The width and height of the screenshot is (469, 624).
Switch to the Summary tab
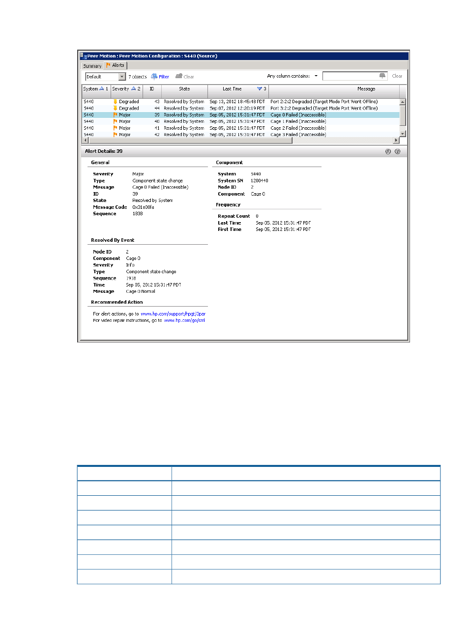tap(92, 66)
